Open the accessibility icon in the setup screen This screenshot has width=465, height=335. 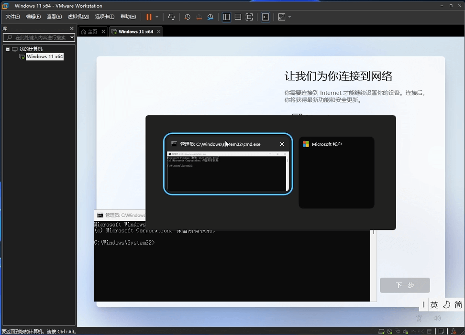(420, 318)
